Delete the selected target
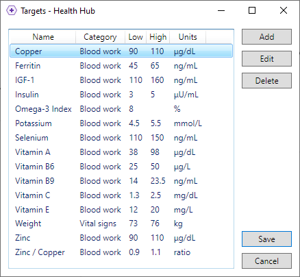 pos(266,81)
